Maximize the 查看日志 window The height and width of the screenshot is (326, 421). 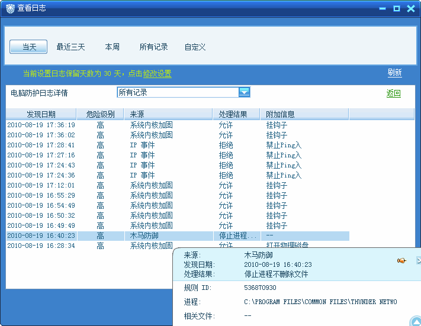click(x=396, y=8)
